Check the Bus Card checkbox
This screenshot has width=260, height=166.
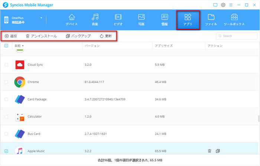point(6,134)
